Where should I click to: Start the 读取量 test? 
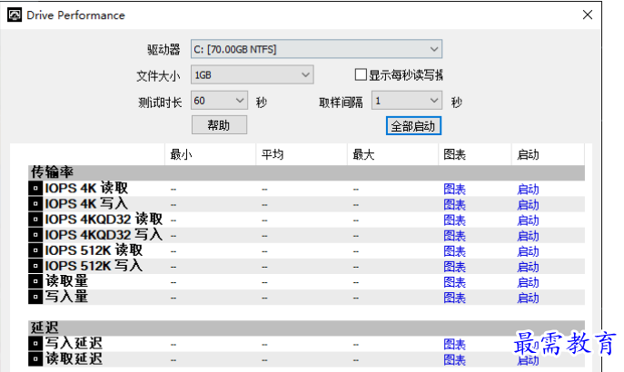tap(528, 282)
